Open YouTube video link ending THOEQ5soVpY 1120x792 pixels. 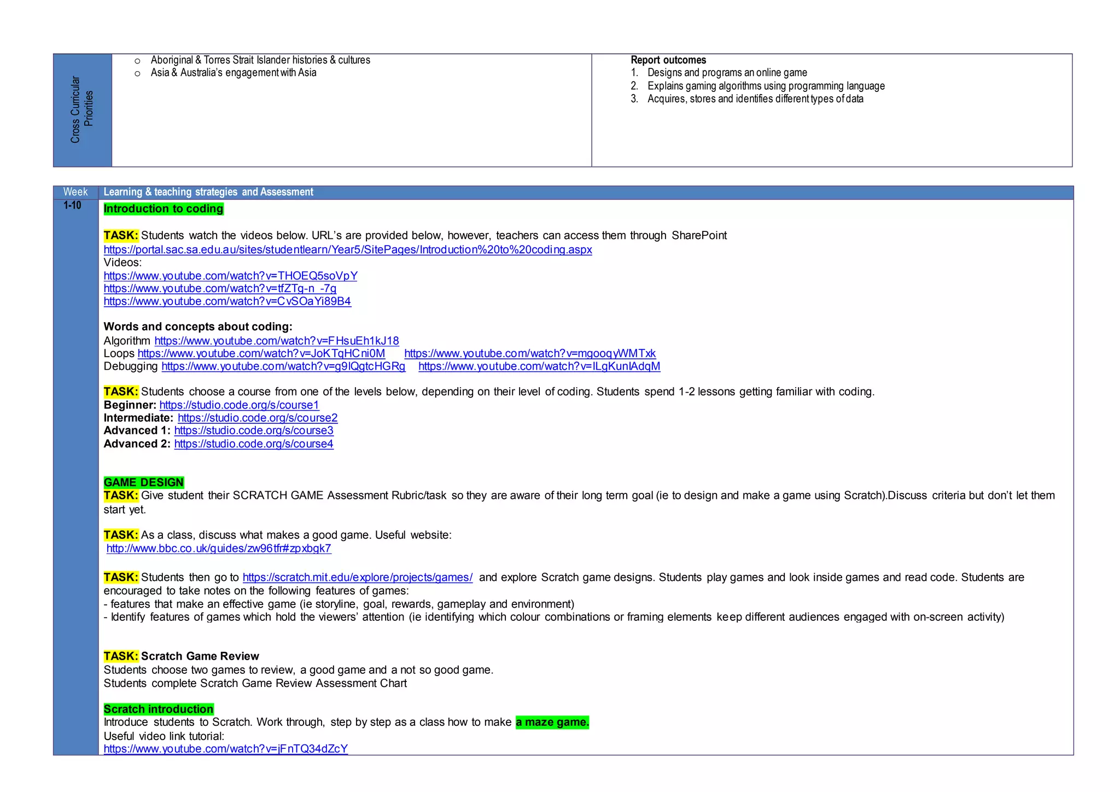point(231,276)
